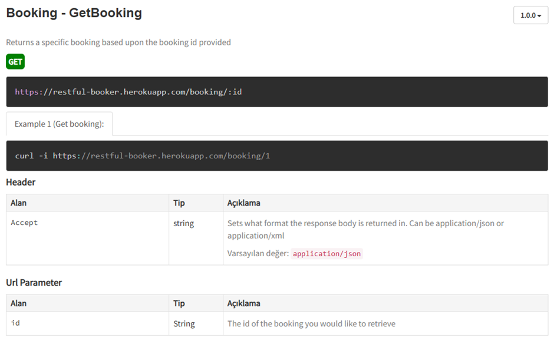Click the Booking - GetBooking heading

pos(74,13)
